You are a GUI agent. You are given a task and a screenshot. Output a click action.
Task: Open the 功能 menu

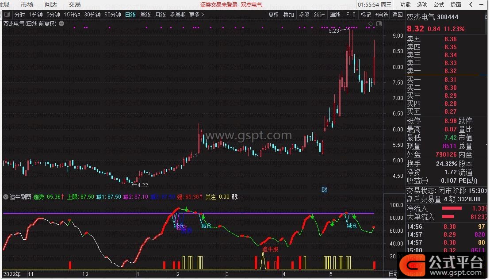click(x=406, y=4)
